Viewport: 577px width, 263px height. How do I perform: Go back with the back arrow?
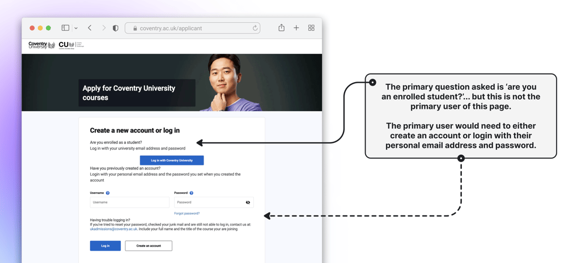90,28
